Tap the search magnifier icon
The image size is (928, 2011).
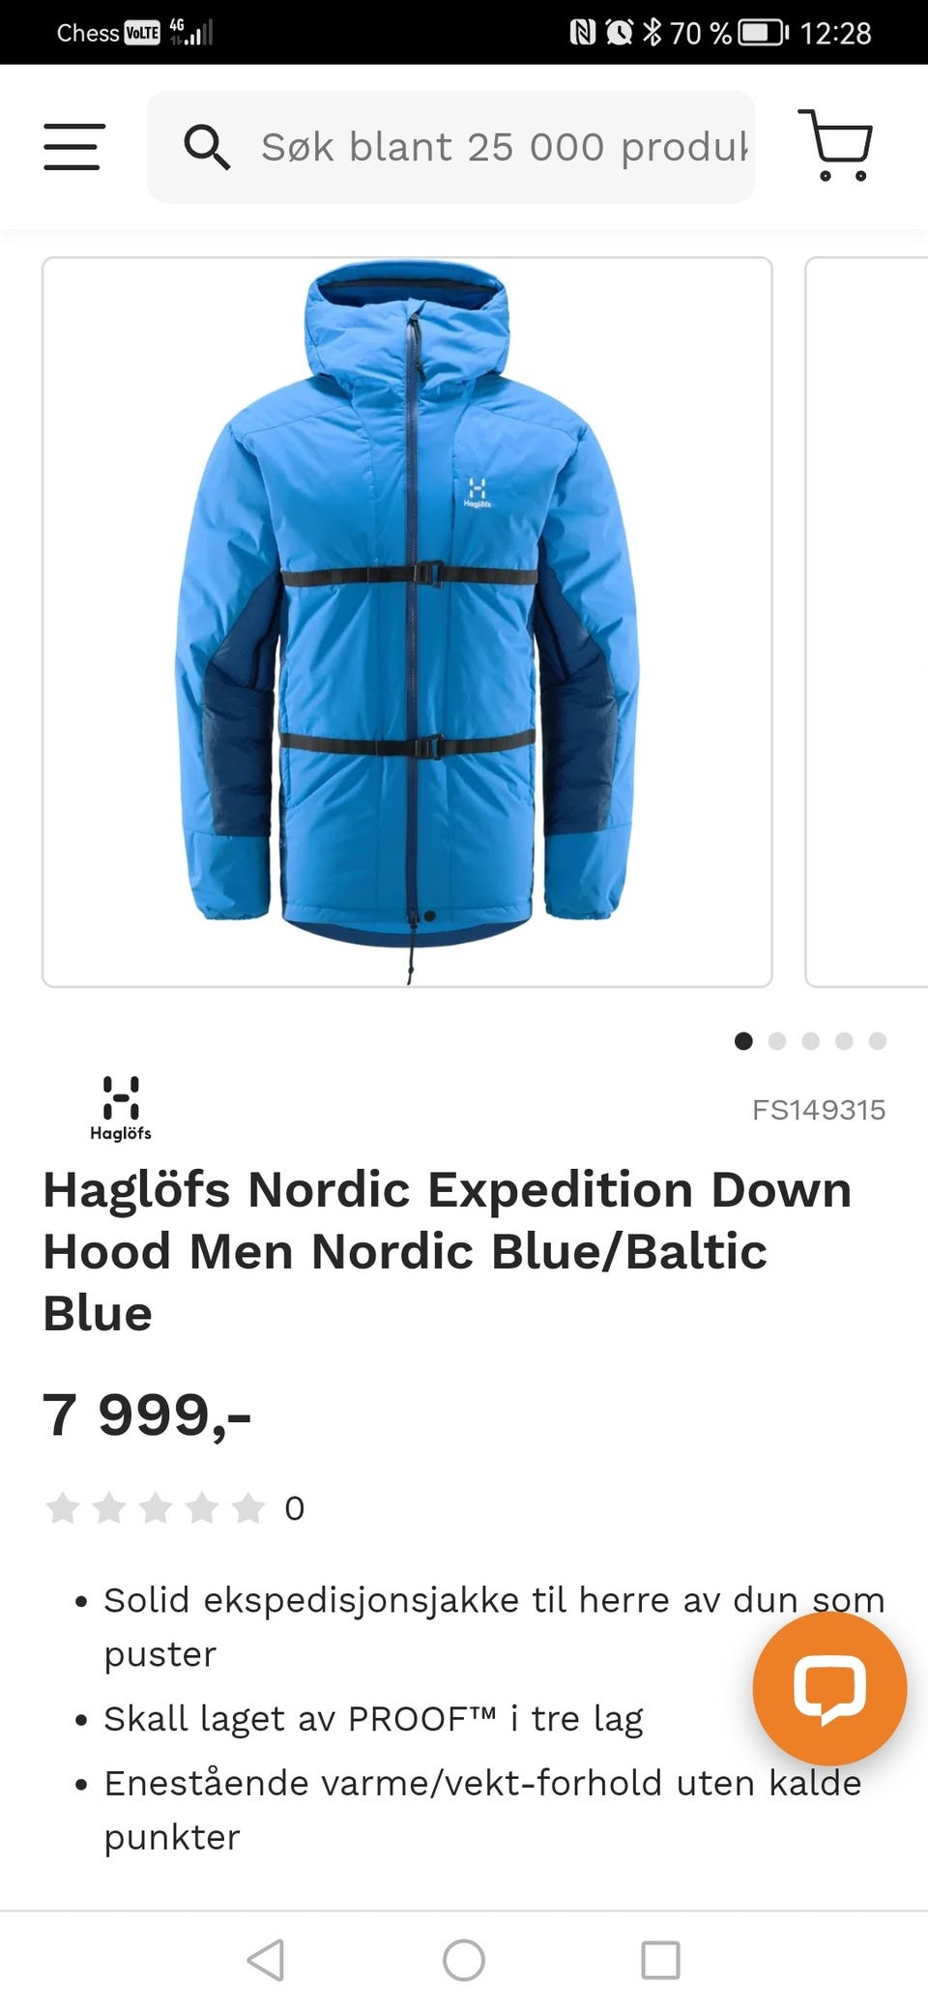[206, 147]
